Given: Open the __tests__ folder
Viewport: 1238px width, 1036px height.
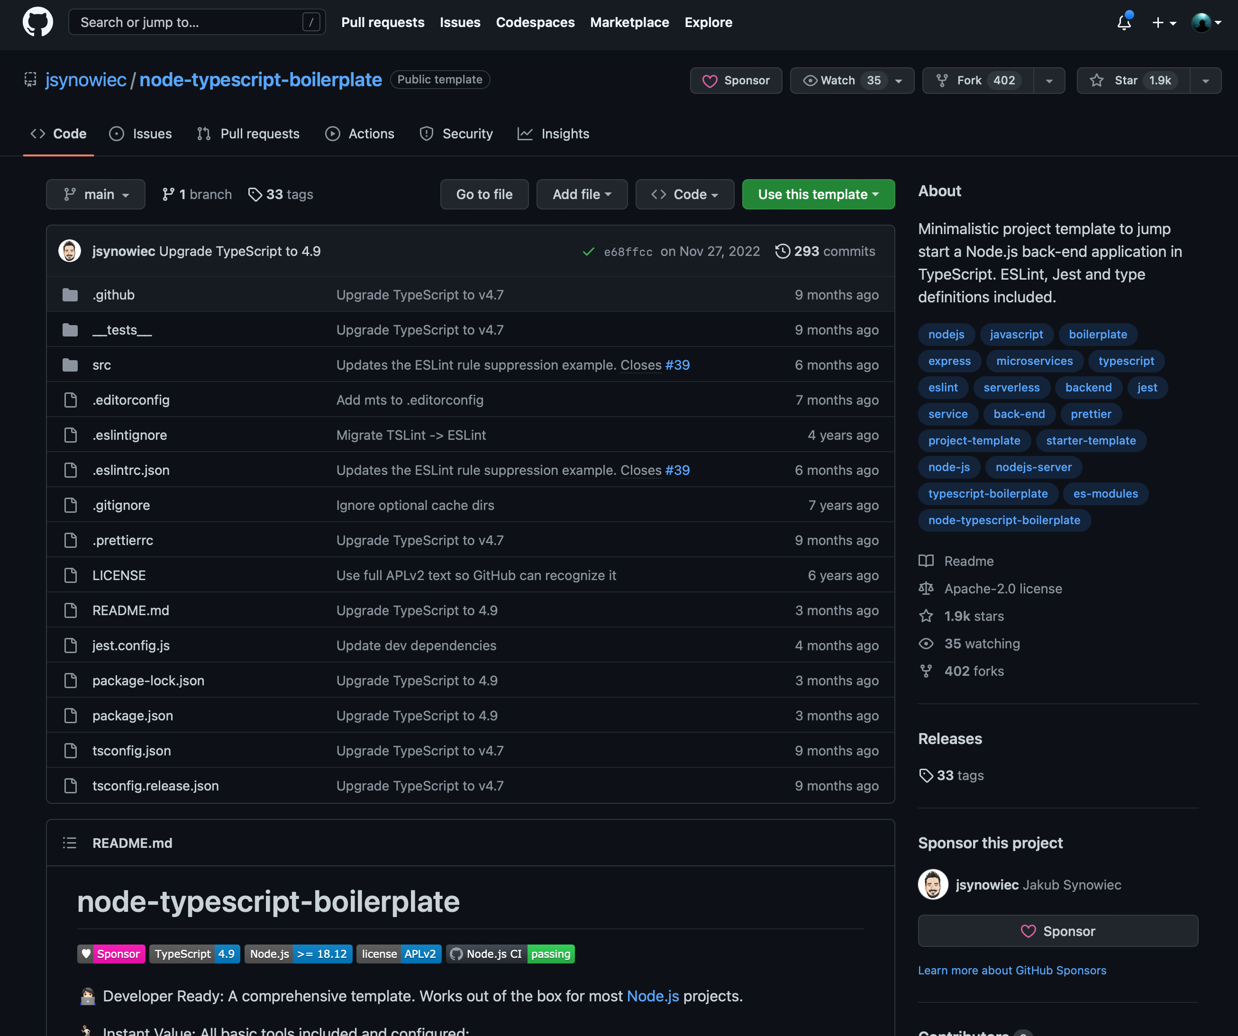Looking at the screenshot, I should pos(122,330).
